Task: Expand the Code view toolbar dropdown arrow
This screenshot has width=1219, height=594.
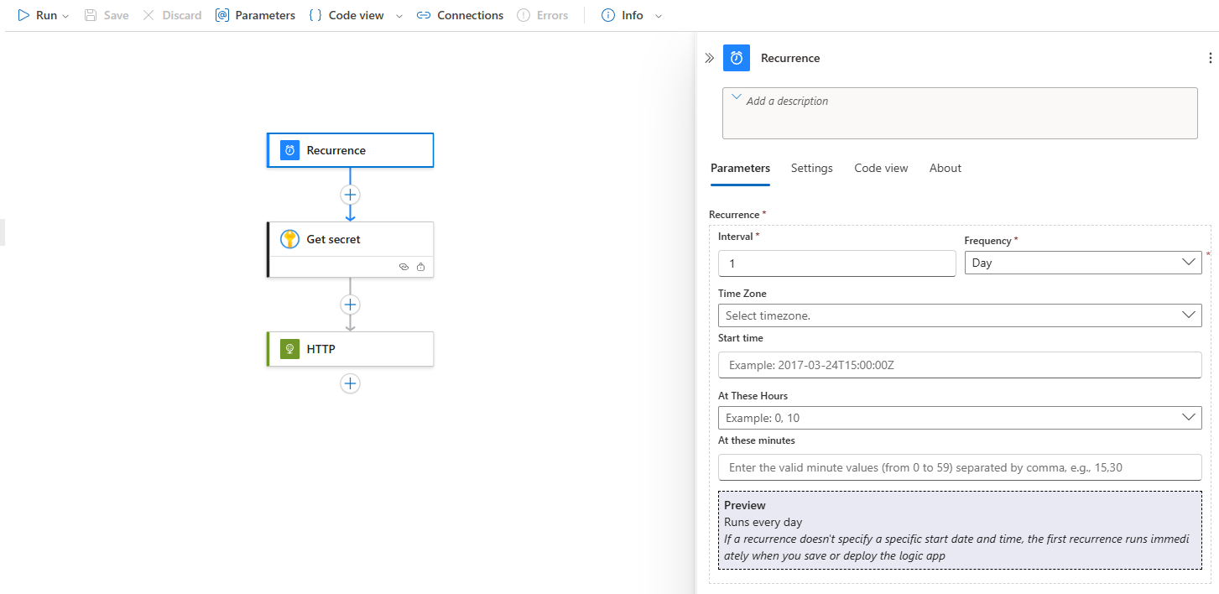Action: tap(399, 16)
